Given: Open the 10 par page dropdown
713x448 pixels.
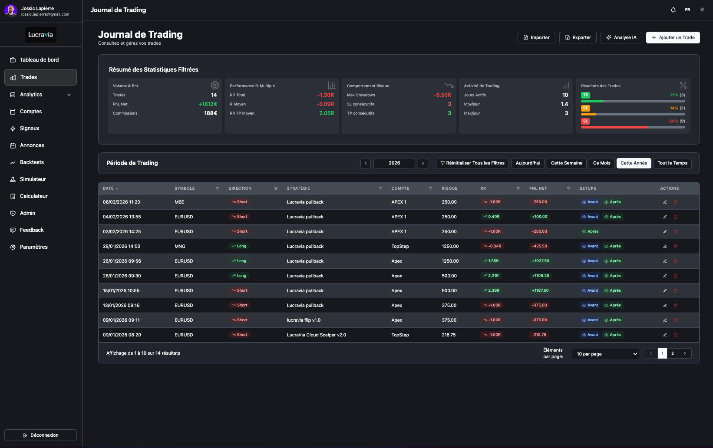Looking at the screenshot, I should tap(606, 354).
